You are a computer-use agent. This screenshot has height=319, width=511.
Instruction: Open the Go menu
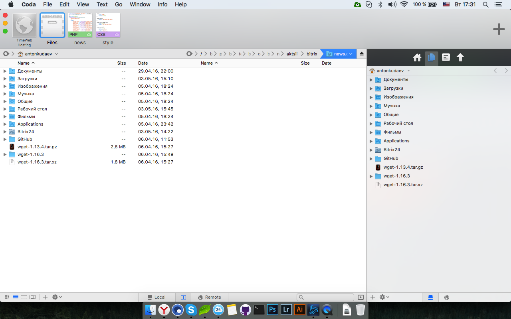click(x=119, y=4)
